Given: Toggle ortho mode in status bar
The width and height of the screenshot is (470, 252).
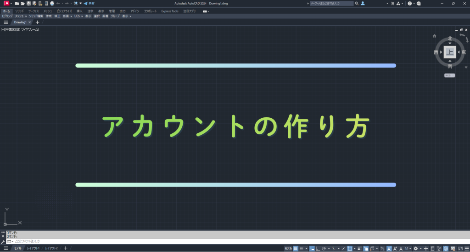Looking at the screenshot, I should click(x=318, y=248).
